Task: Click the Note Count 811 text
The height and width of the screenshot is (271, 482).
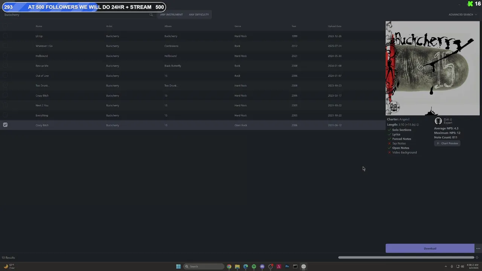Action: click(x=445, y=137)
